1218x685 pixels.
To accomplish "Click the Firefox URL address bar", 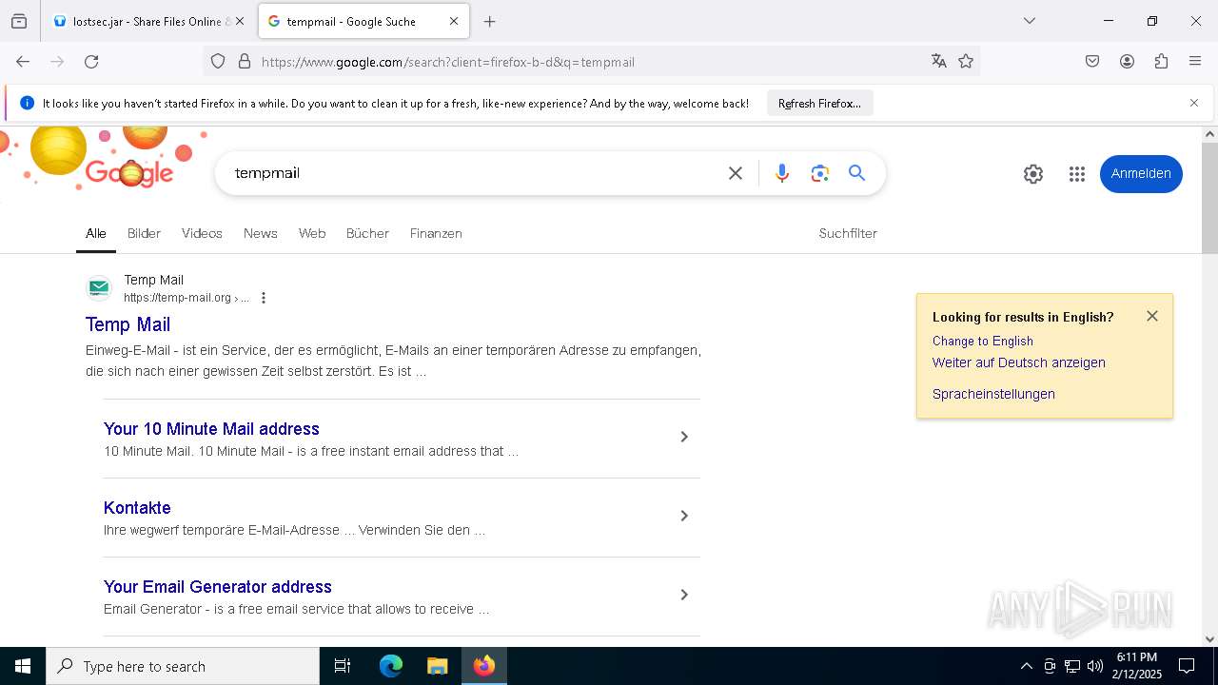I will (590, 62).
